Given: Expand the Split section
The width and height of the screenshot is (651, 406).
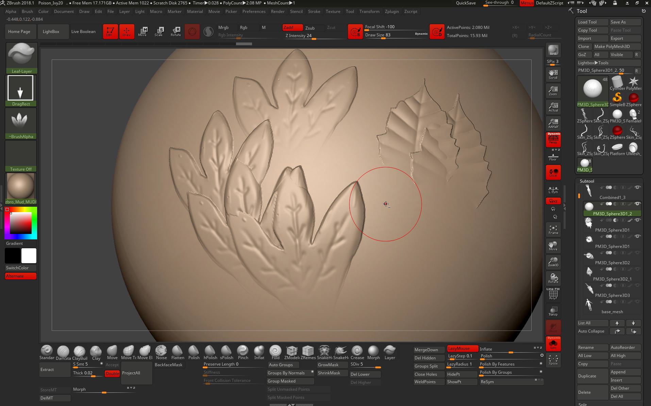Looking at the screenshot, I should coord(583,404).
